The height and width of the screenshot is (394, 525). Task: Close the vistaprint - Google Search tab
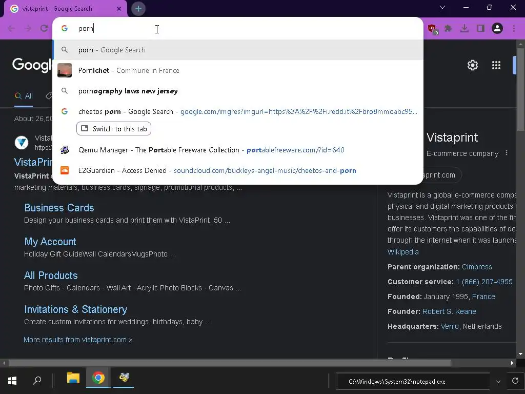click(x=119, y=9)
